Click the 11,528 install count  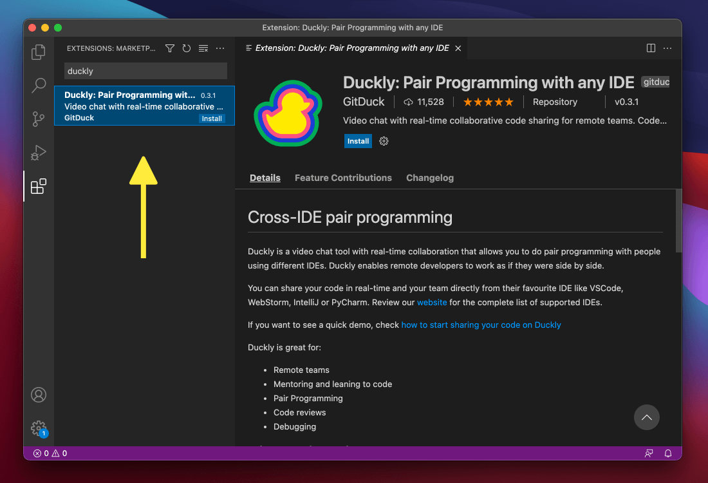click(424, 102)
